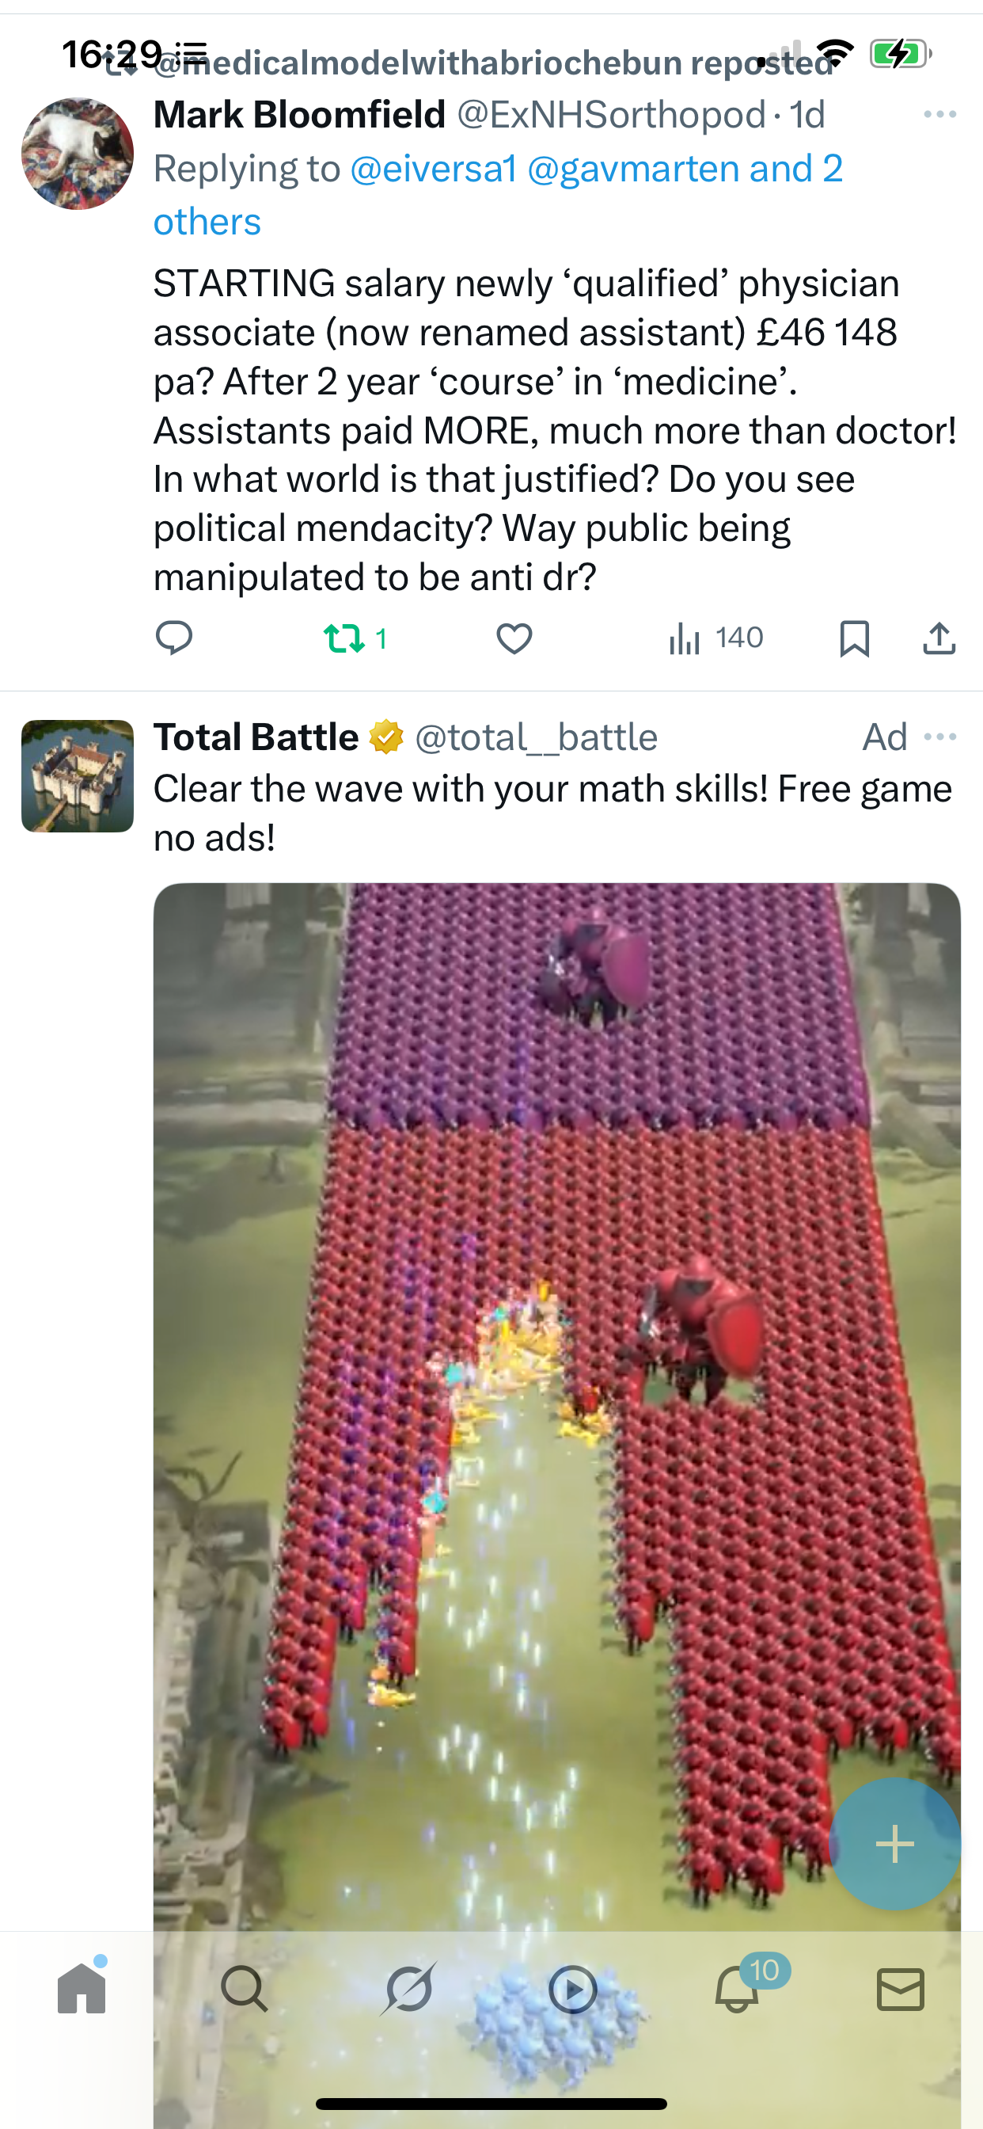
Task: Open the video tab play icon
Action: point(572,1989)
